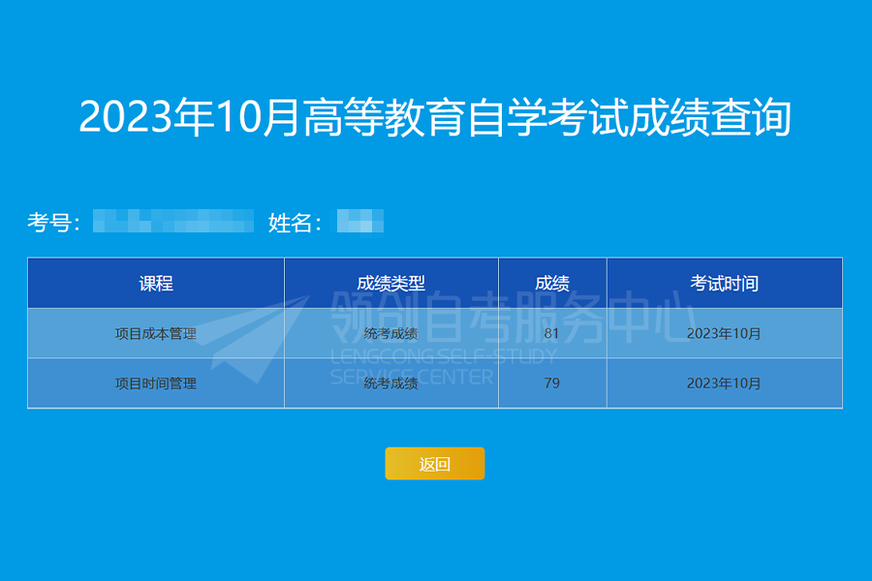The width and height of the screenshot is (872, 581).
Task: Click 2023年10月 in the 项目时间管理 row
Action: [724, 383]
